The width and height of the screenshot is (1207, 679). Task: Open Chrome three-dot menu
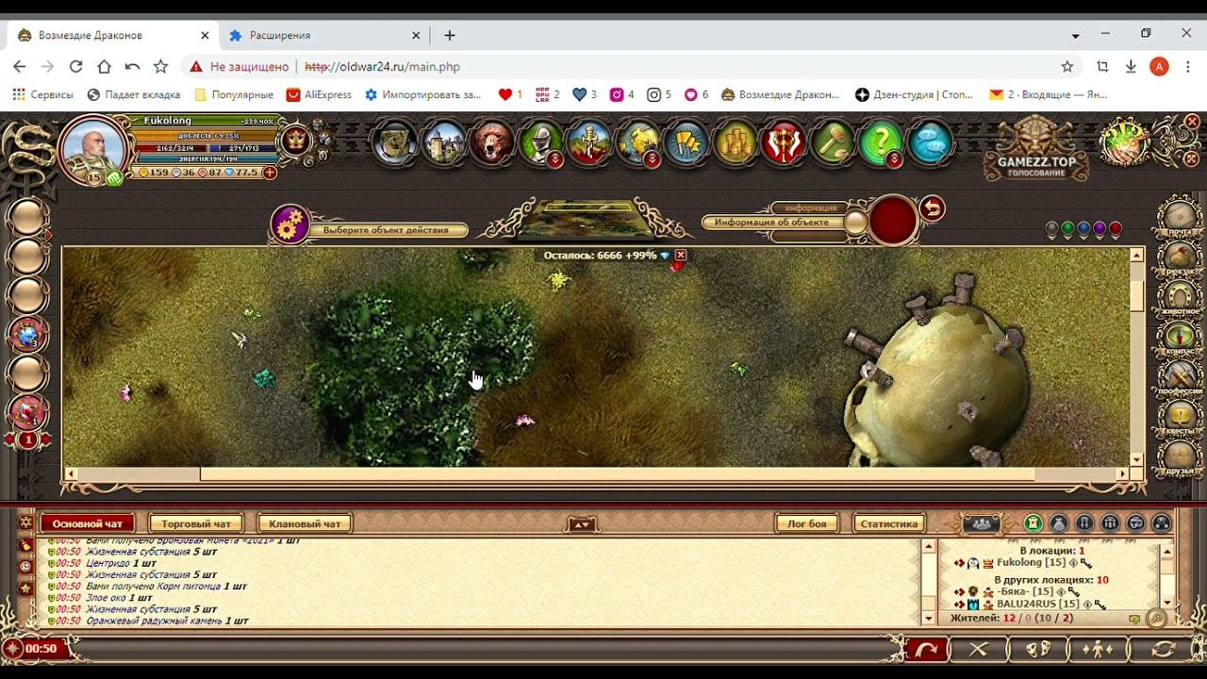coord(1188,67)
